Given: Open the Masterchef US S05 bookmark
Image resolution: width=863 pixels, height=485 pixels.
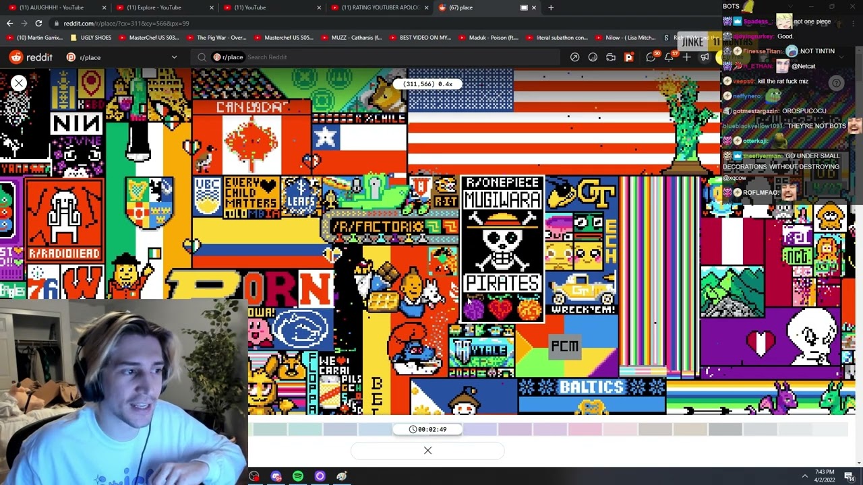Looking at the screenshot, I should [x=284, y=38].
